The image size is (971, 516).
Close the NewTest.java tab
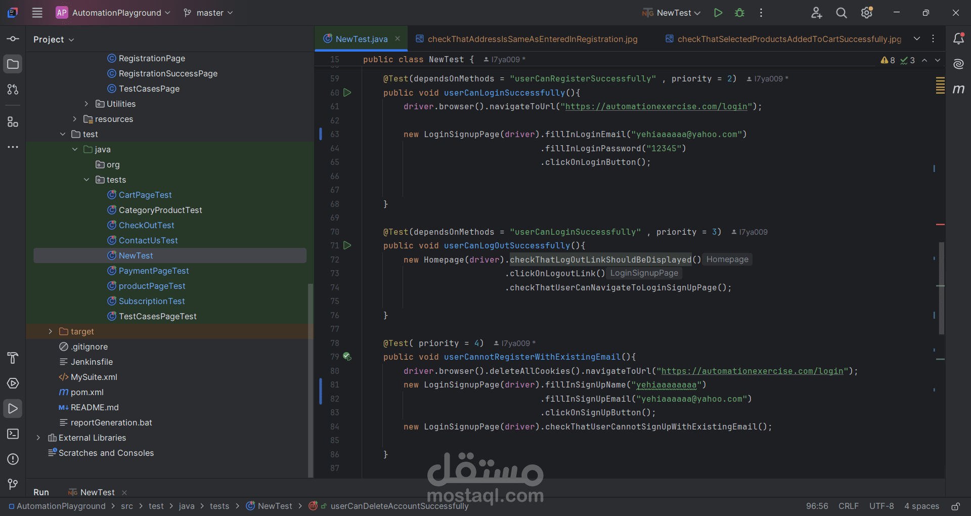coord(398,38)
